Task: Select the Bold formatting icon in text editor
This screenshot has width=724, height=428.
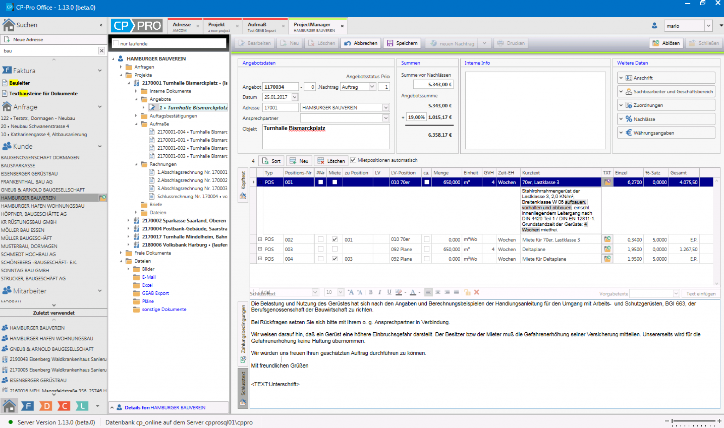Action: click(370, 292)
